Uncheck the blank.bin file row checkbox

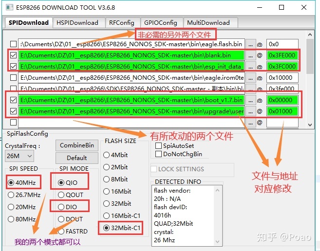[14, 55]
